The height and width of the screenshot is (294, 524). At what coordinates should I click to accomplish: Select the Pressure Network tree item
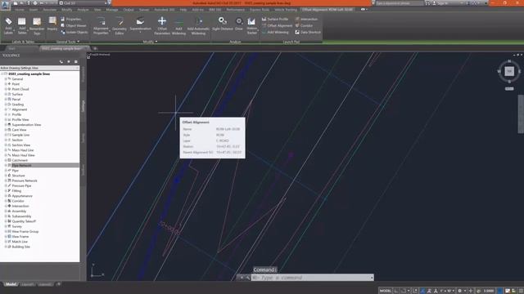[x=25, y=180]
